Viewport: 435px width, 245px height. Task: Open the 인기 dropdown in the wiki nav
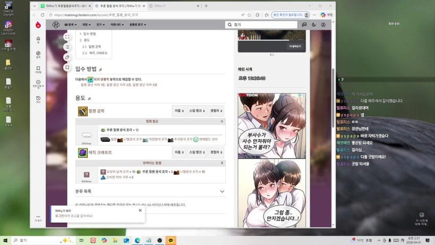pos(100,24)
